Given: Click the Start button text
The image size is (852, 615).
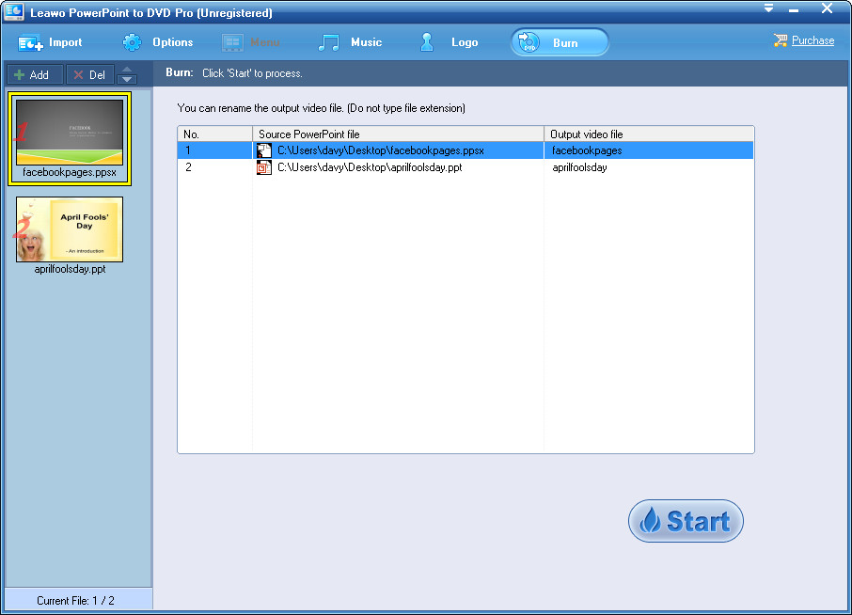Looking at the screenshot, I should click(x=698, y=521).
